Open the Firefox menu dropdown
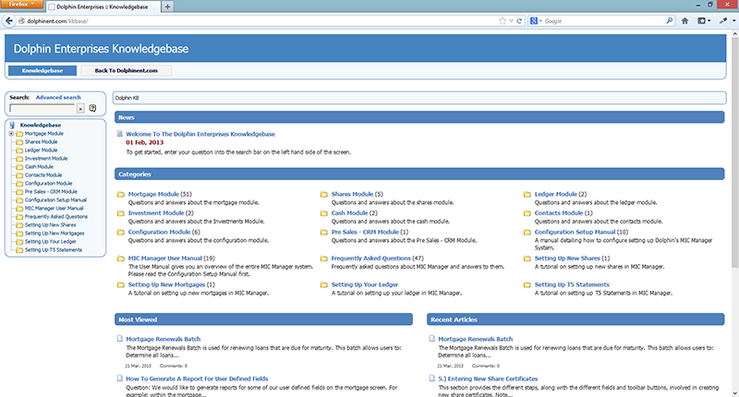 (21, 4)
